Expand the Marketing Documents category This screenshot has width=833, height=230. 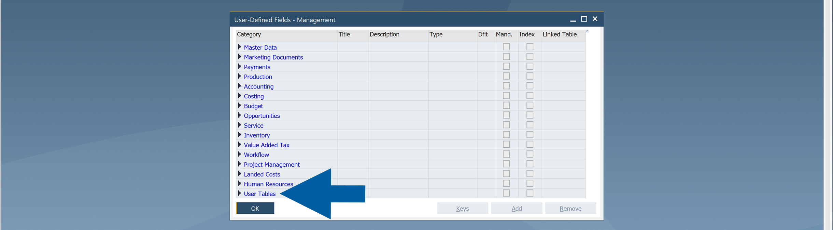(x=239, y=57)
